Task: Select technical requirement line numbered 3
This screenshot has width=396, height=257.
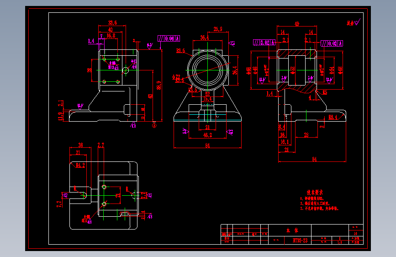Action: pos(319,209)
